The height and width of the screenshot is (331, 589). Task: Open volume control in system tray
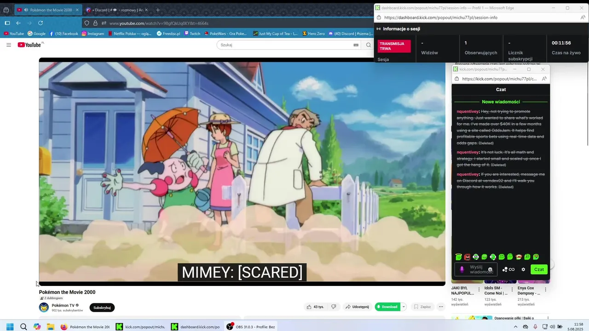point(552,327)
